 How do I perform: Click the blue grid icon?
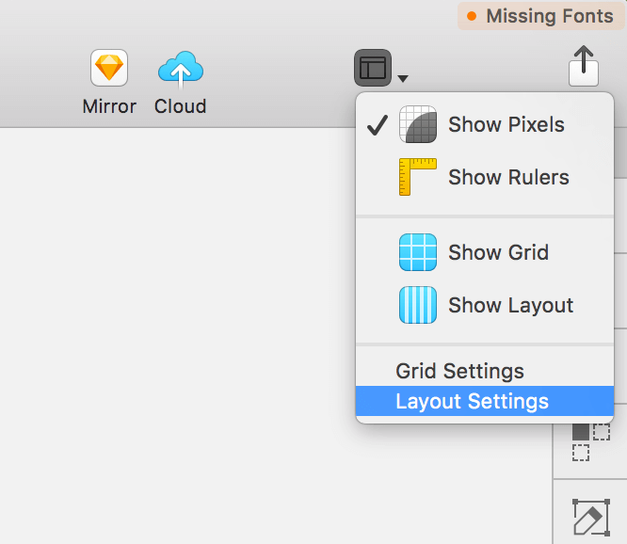point(418,252)
